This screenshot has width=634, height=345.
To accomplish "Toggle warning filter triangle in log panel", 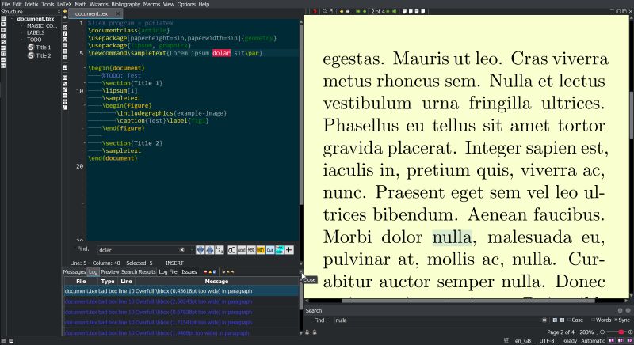I will (210, 272).
